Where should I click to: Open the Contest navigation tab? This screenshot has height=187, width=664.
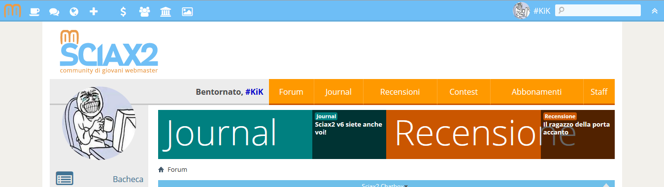464,92
